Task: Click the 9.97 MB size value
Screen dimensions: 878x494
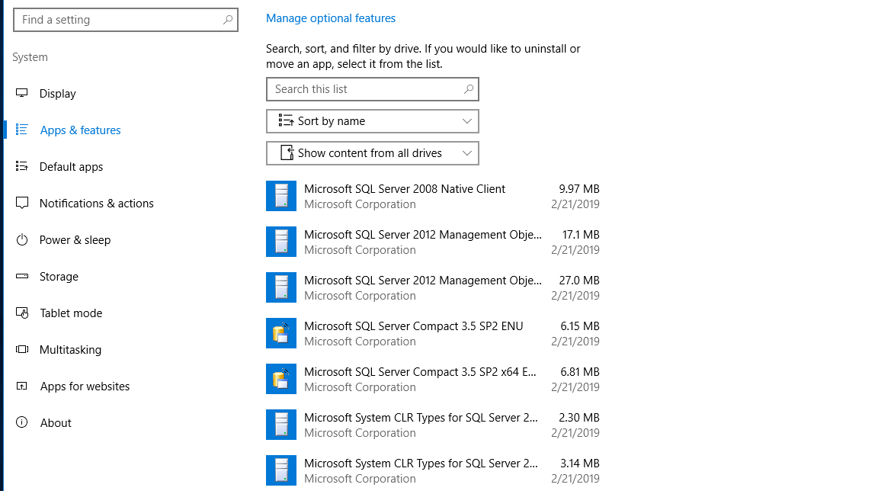Action: (579, 189)
